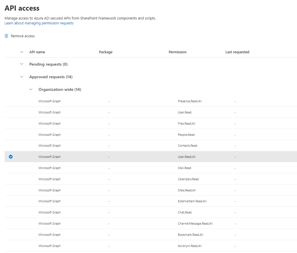Sort by API name column header
This screenshot has height=253, width=297.
[37, 52]
